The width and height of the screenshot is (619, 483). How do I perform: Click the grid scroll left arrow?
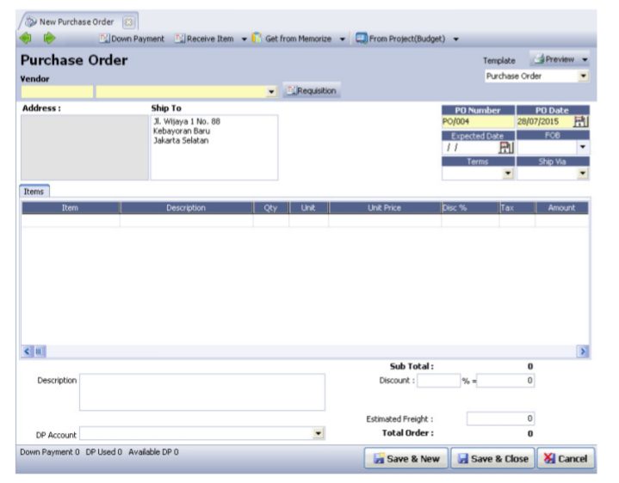click(x=27, y=351)
